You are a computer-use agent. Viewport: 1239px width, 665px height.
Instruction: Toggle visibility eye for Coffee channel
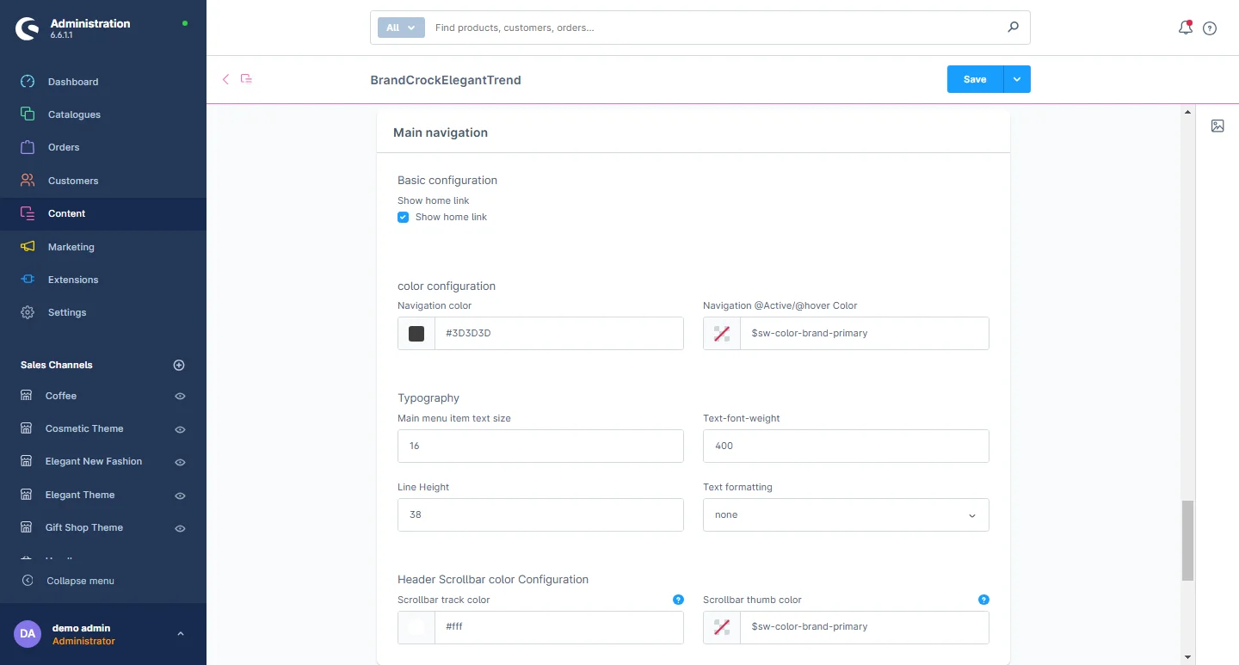(x=181, y=397)
